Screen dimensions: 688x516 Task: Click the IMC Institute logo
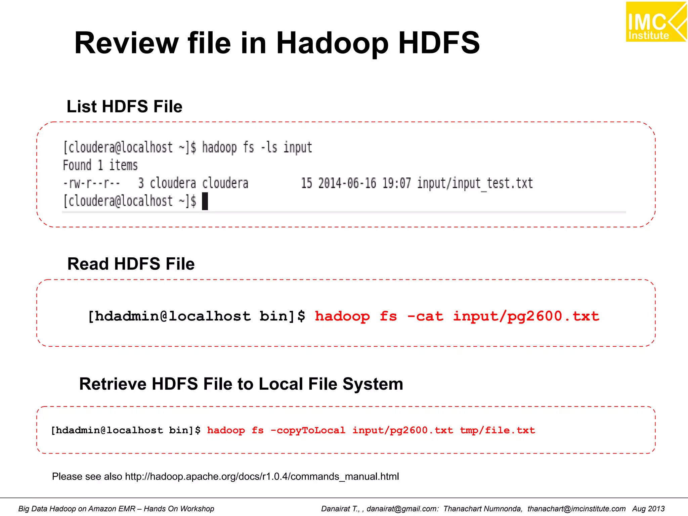[656, 21]
